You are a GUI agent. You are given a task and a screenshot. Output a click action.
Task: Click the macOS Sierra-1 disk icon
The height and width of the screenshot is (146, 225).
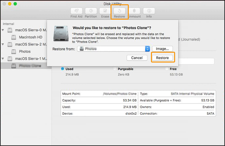pos(10,59)
